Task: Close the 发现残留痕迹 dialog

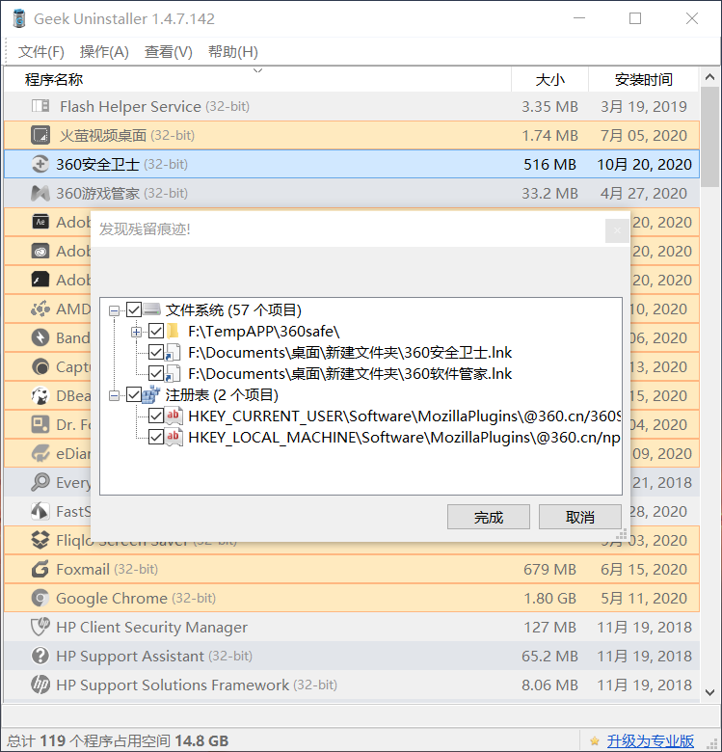Action: click(x=617, y=230)
